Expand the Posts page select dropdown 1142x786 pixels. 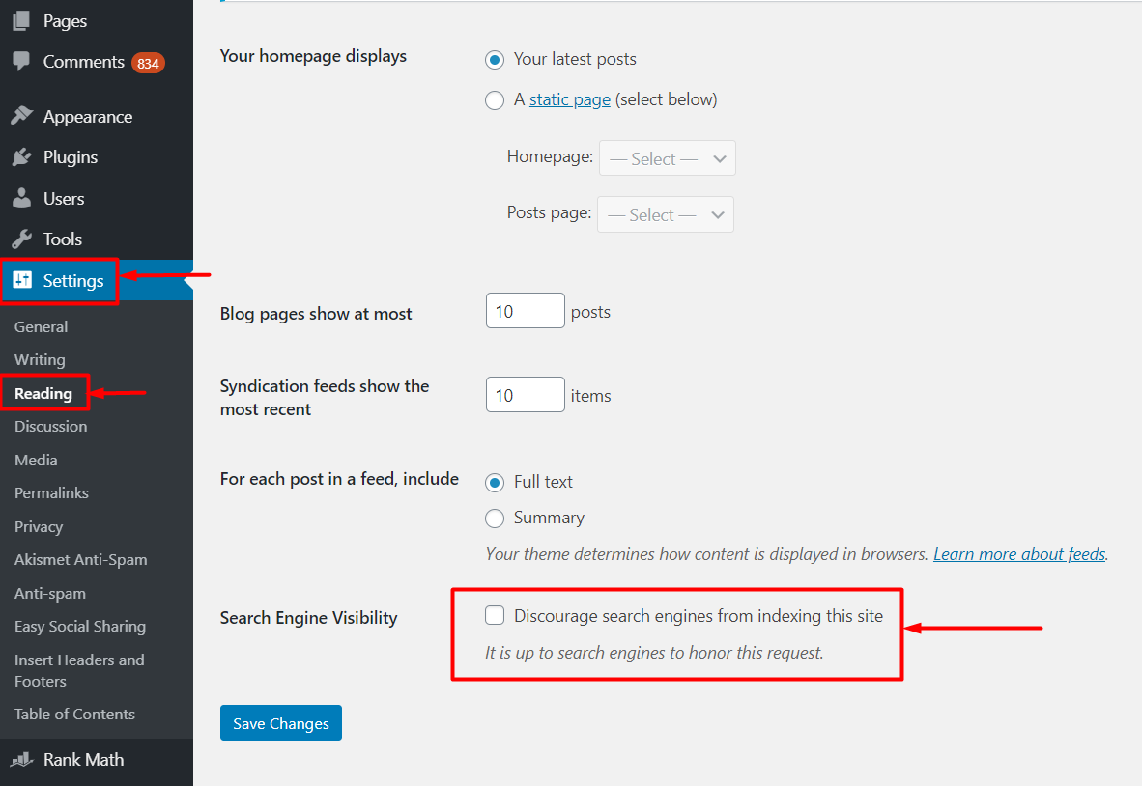point(665,213)
